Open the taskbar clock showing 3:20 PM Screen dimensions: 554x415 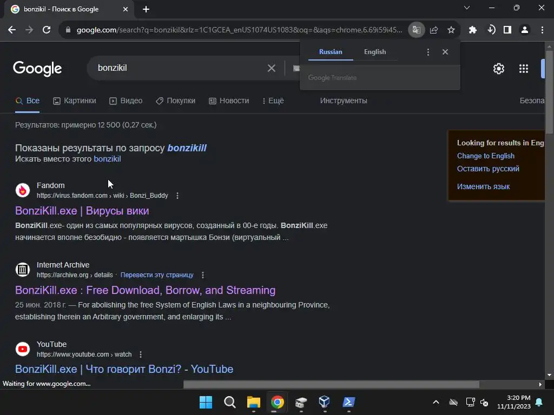pyautogui.click(x=514, y=402)
